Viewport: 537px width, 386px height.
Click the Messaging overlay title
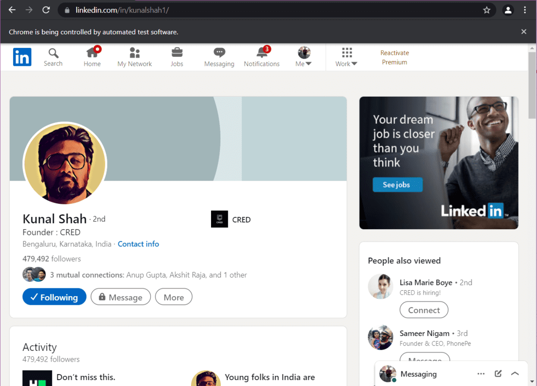[x=418, y=374]
